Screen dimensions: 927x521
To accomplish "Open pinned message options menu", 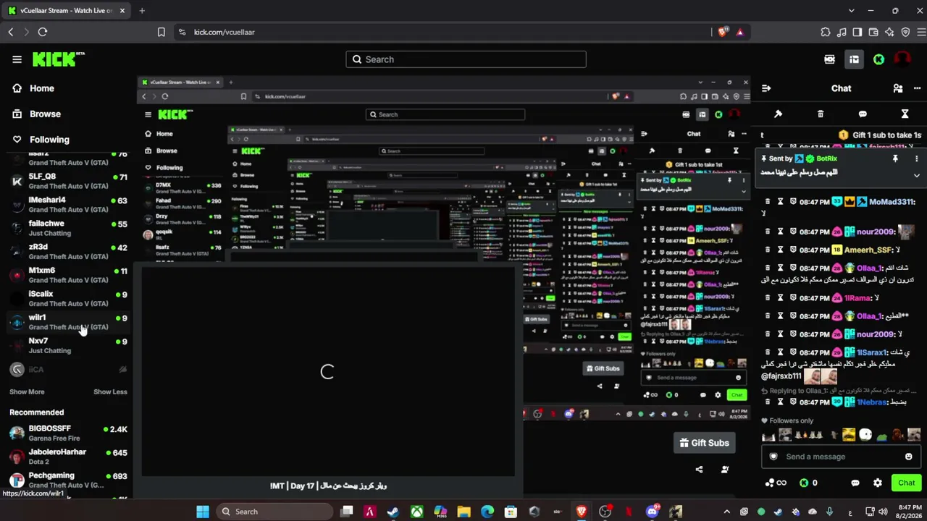I will pyautogui.click(x=916, y=158).
